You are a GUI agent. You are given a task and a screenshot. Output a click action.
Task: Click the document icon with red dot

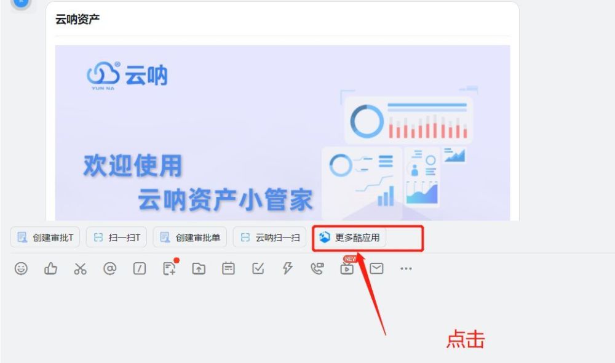170,268
